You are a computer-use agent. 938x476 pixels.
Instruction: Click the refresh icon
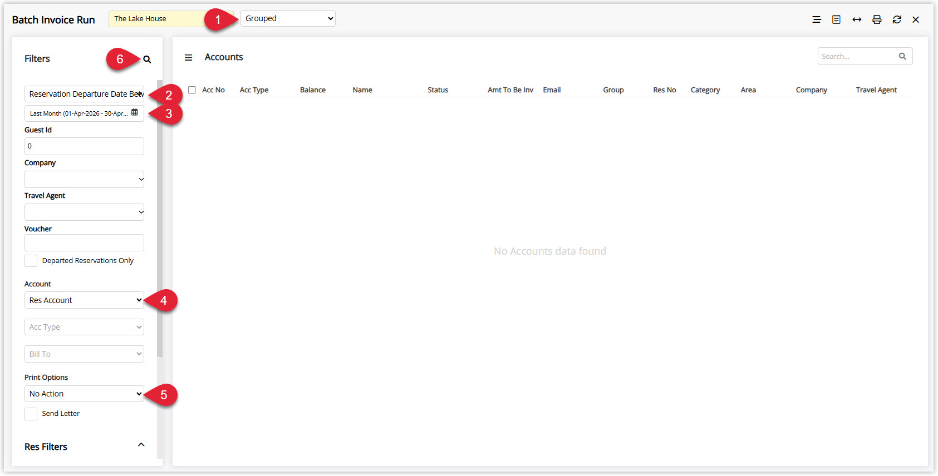click(x=897, y=19)
